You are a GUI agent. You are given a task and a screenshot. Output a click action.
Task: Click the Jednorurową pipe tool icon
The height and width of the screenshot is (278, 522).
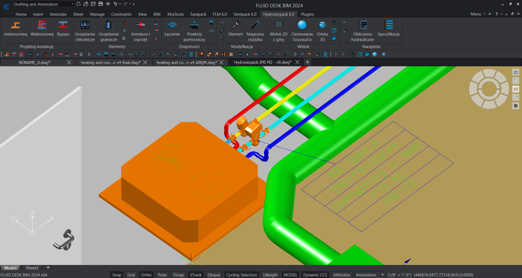point(15,26)
